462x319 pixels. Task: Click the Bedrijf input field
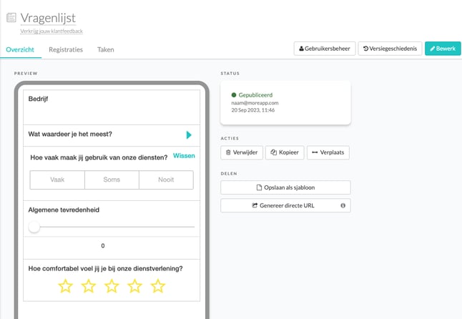[112, 107]
